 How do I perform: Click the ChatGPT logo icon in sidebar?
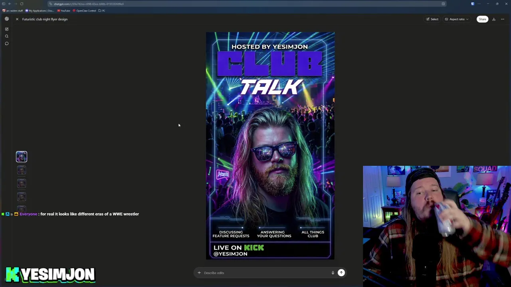coord(7,19)
